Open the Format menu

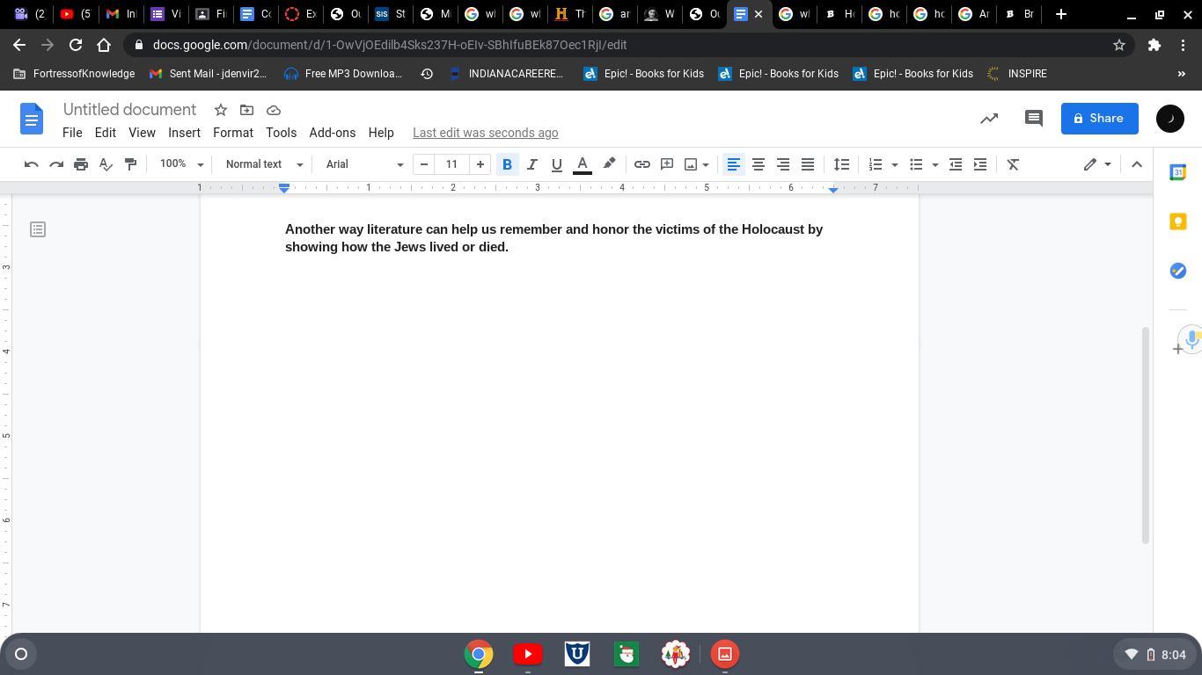tap(233, 133)
